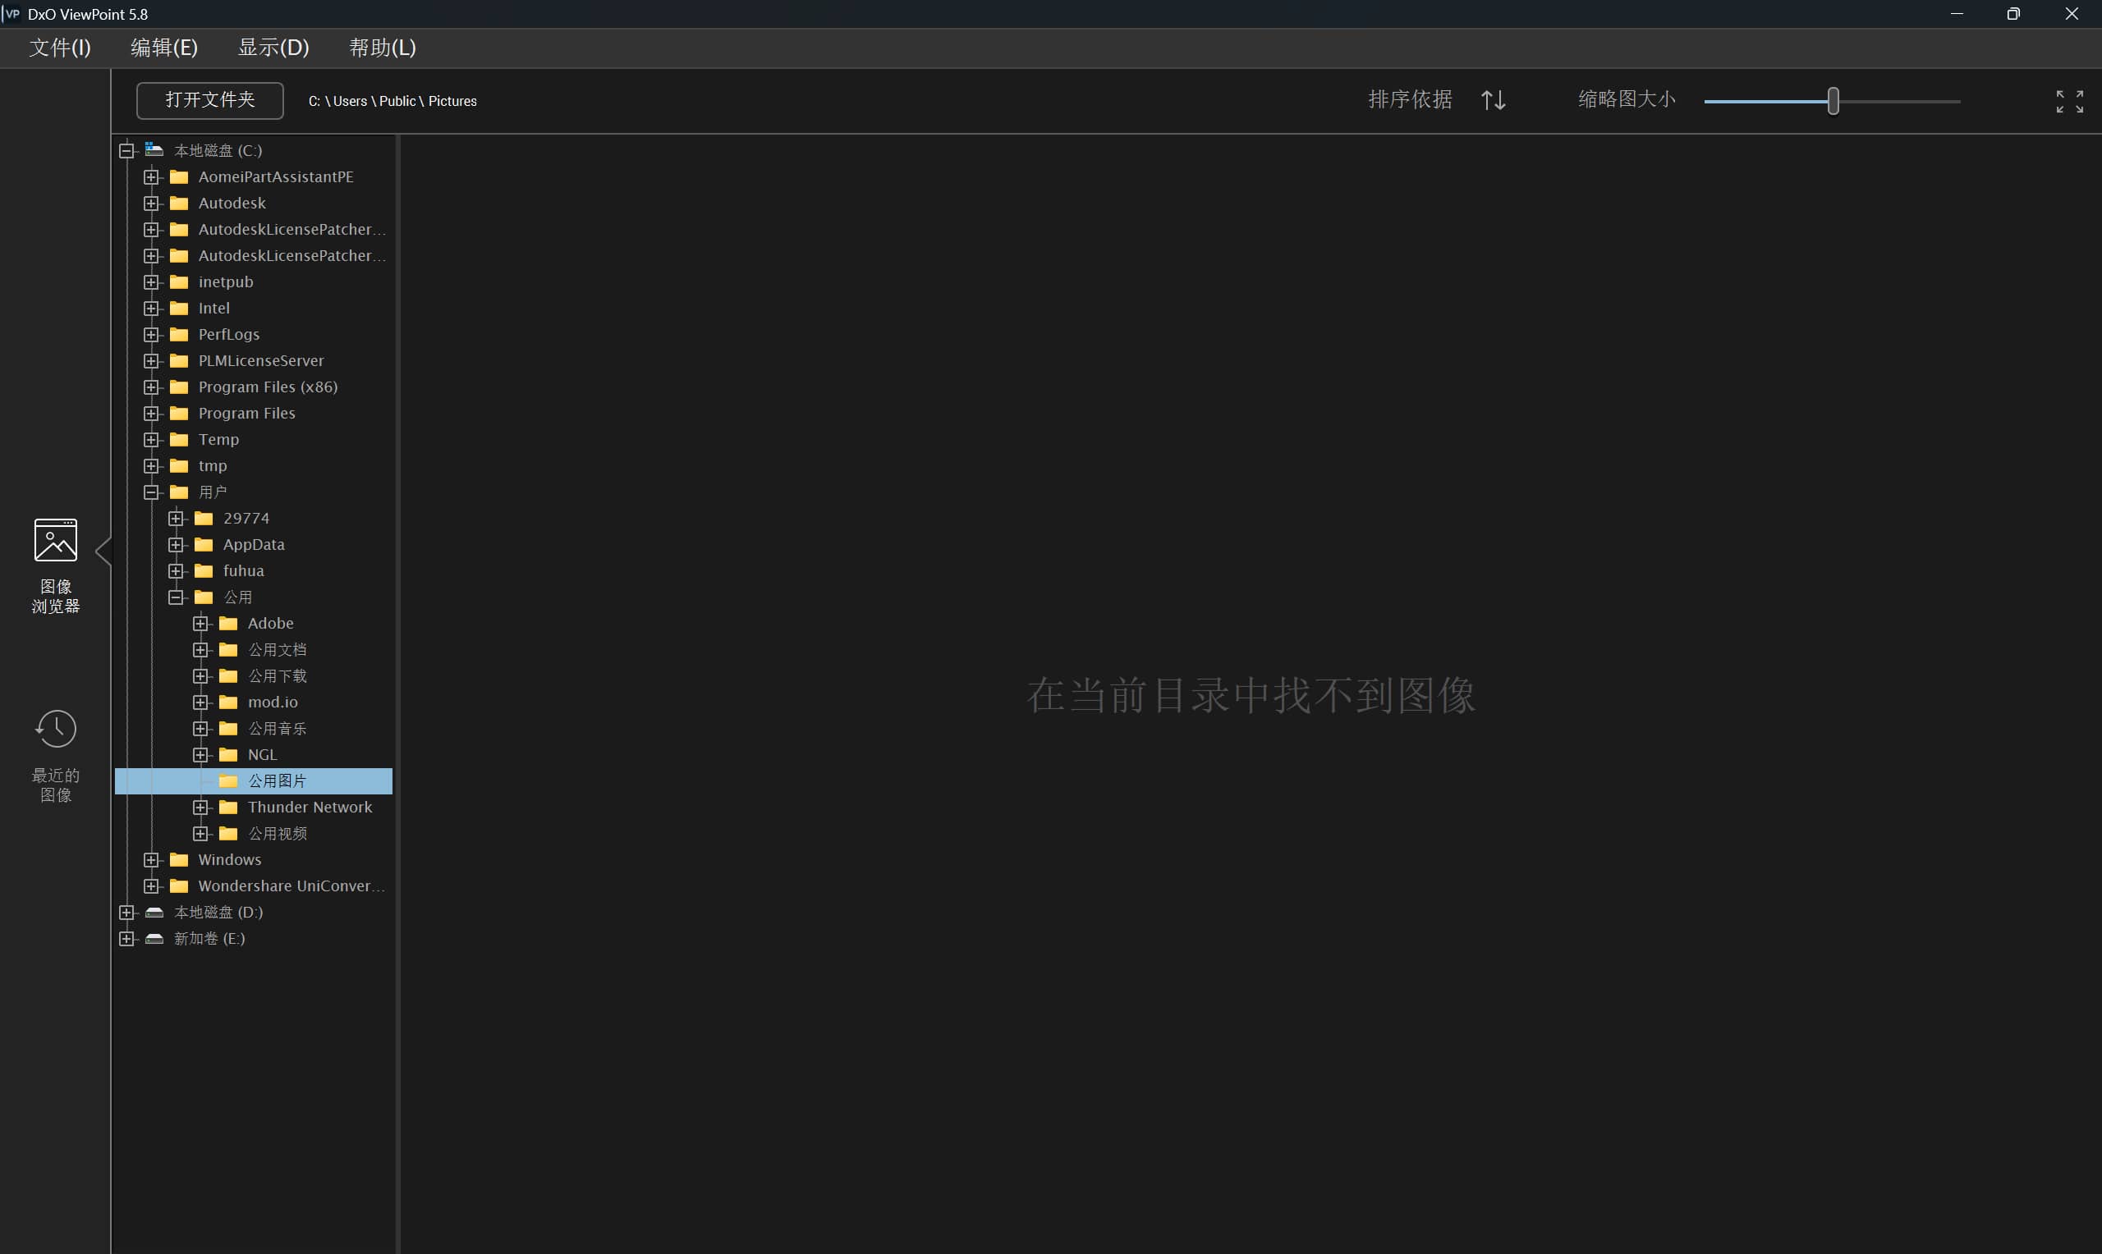
Task: Open the Image Browser panel icon
Action: 56,540
